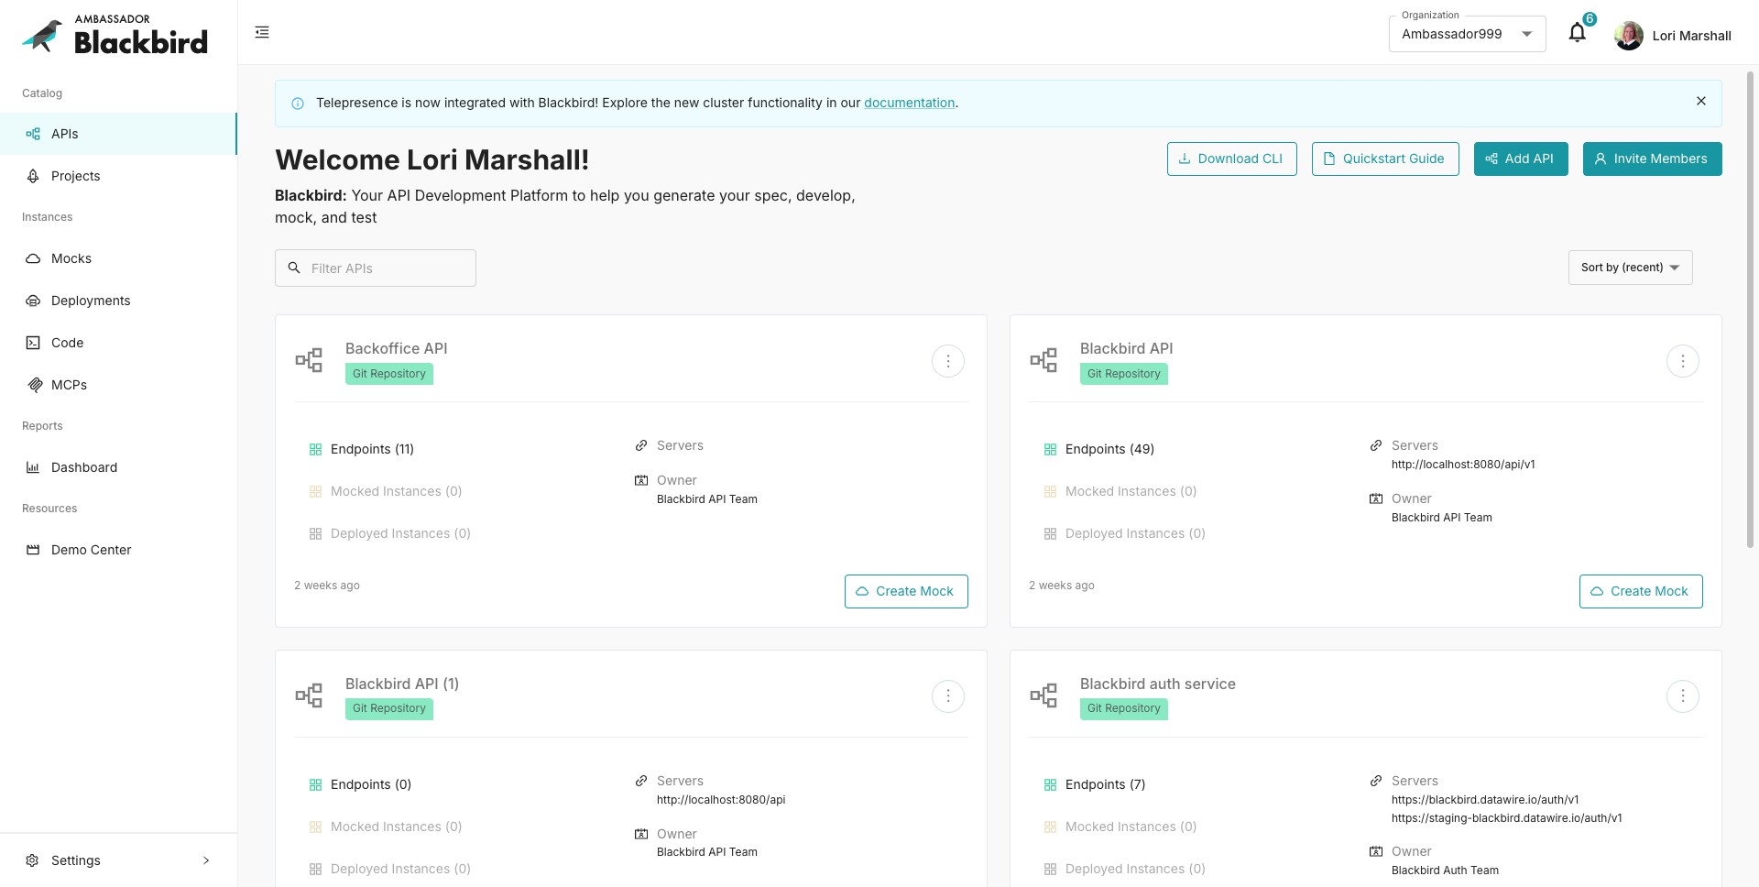Click the search magnifier icon in Filter APIs
The image size is (1759, 887).
coord(294,268)
